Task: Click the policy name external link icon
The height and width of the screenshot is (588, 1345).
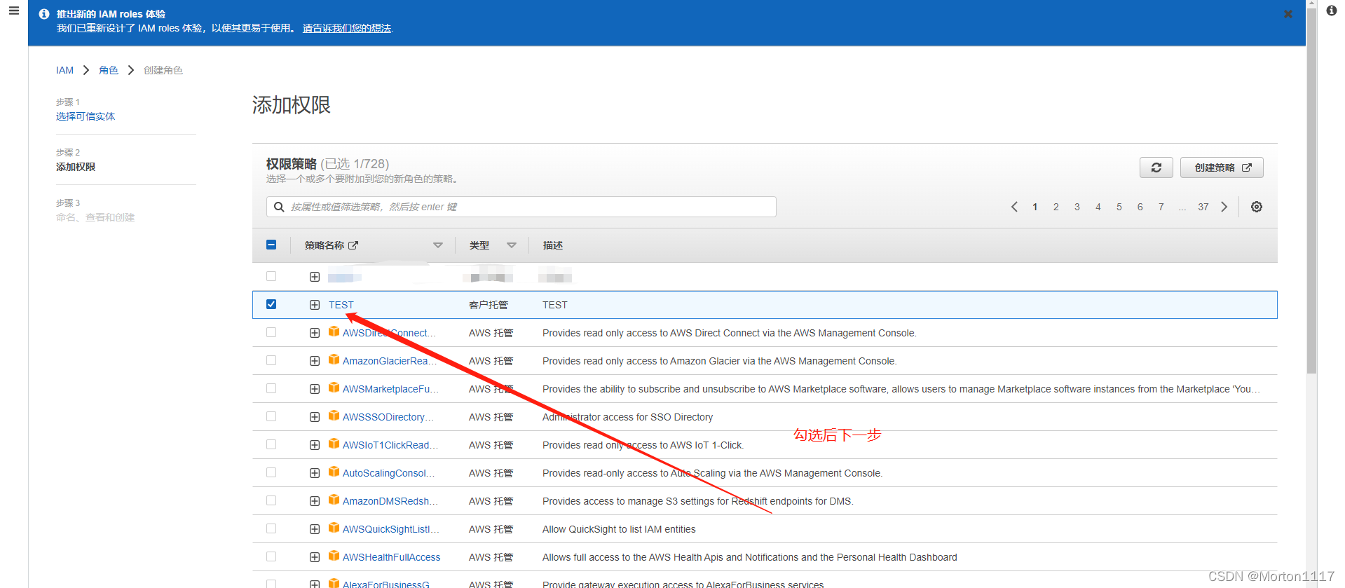Action: 353,245
